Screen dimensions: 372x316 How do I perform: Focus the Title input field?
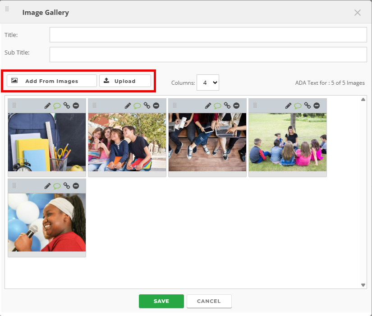pyautogui.click(x=208, y=35)
